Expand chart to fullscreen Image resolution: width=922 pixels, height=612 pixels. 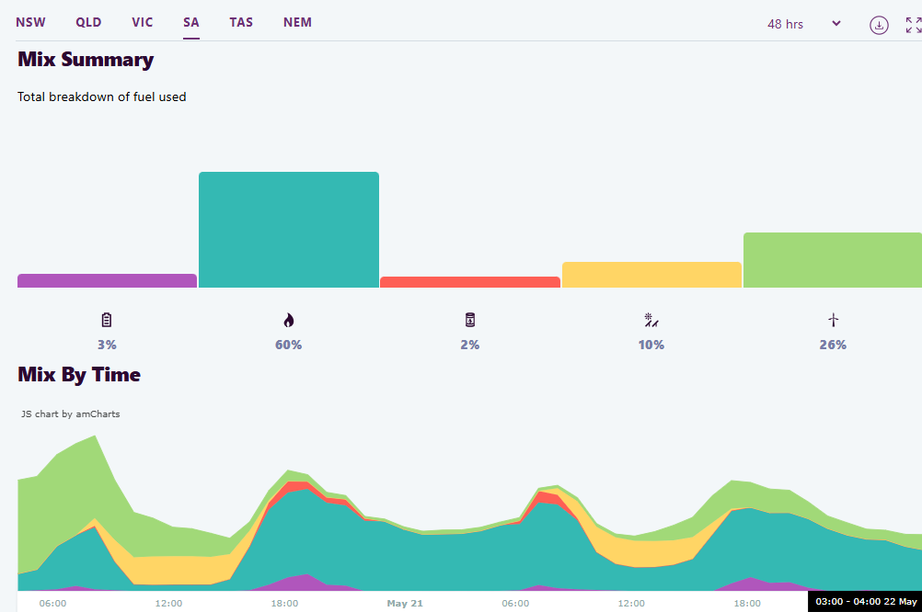[913, 25]
